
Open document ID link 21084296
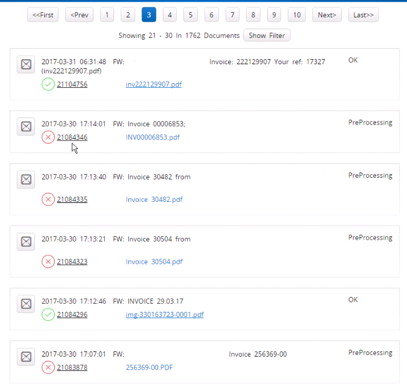(x=72, y=315)
